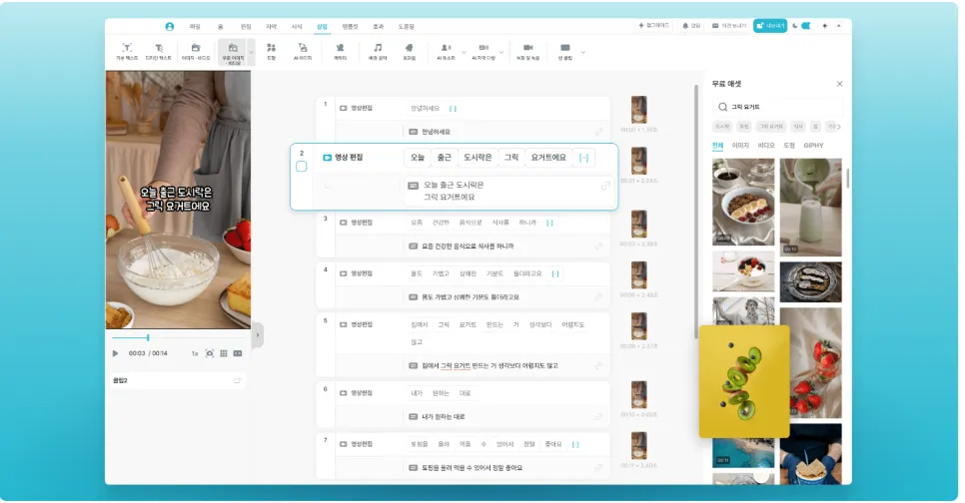
Task: Open the 템플릿 menu tab
Action: [x=350, y=26]
